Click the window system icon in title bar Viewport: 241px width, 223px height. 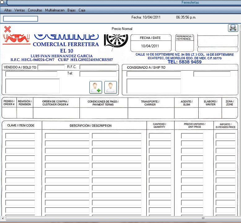pyautogui.click(x=2, y=2)
